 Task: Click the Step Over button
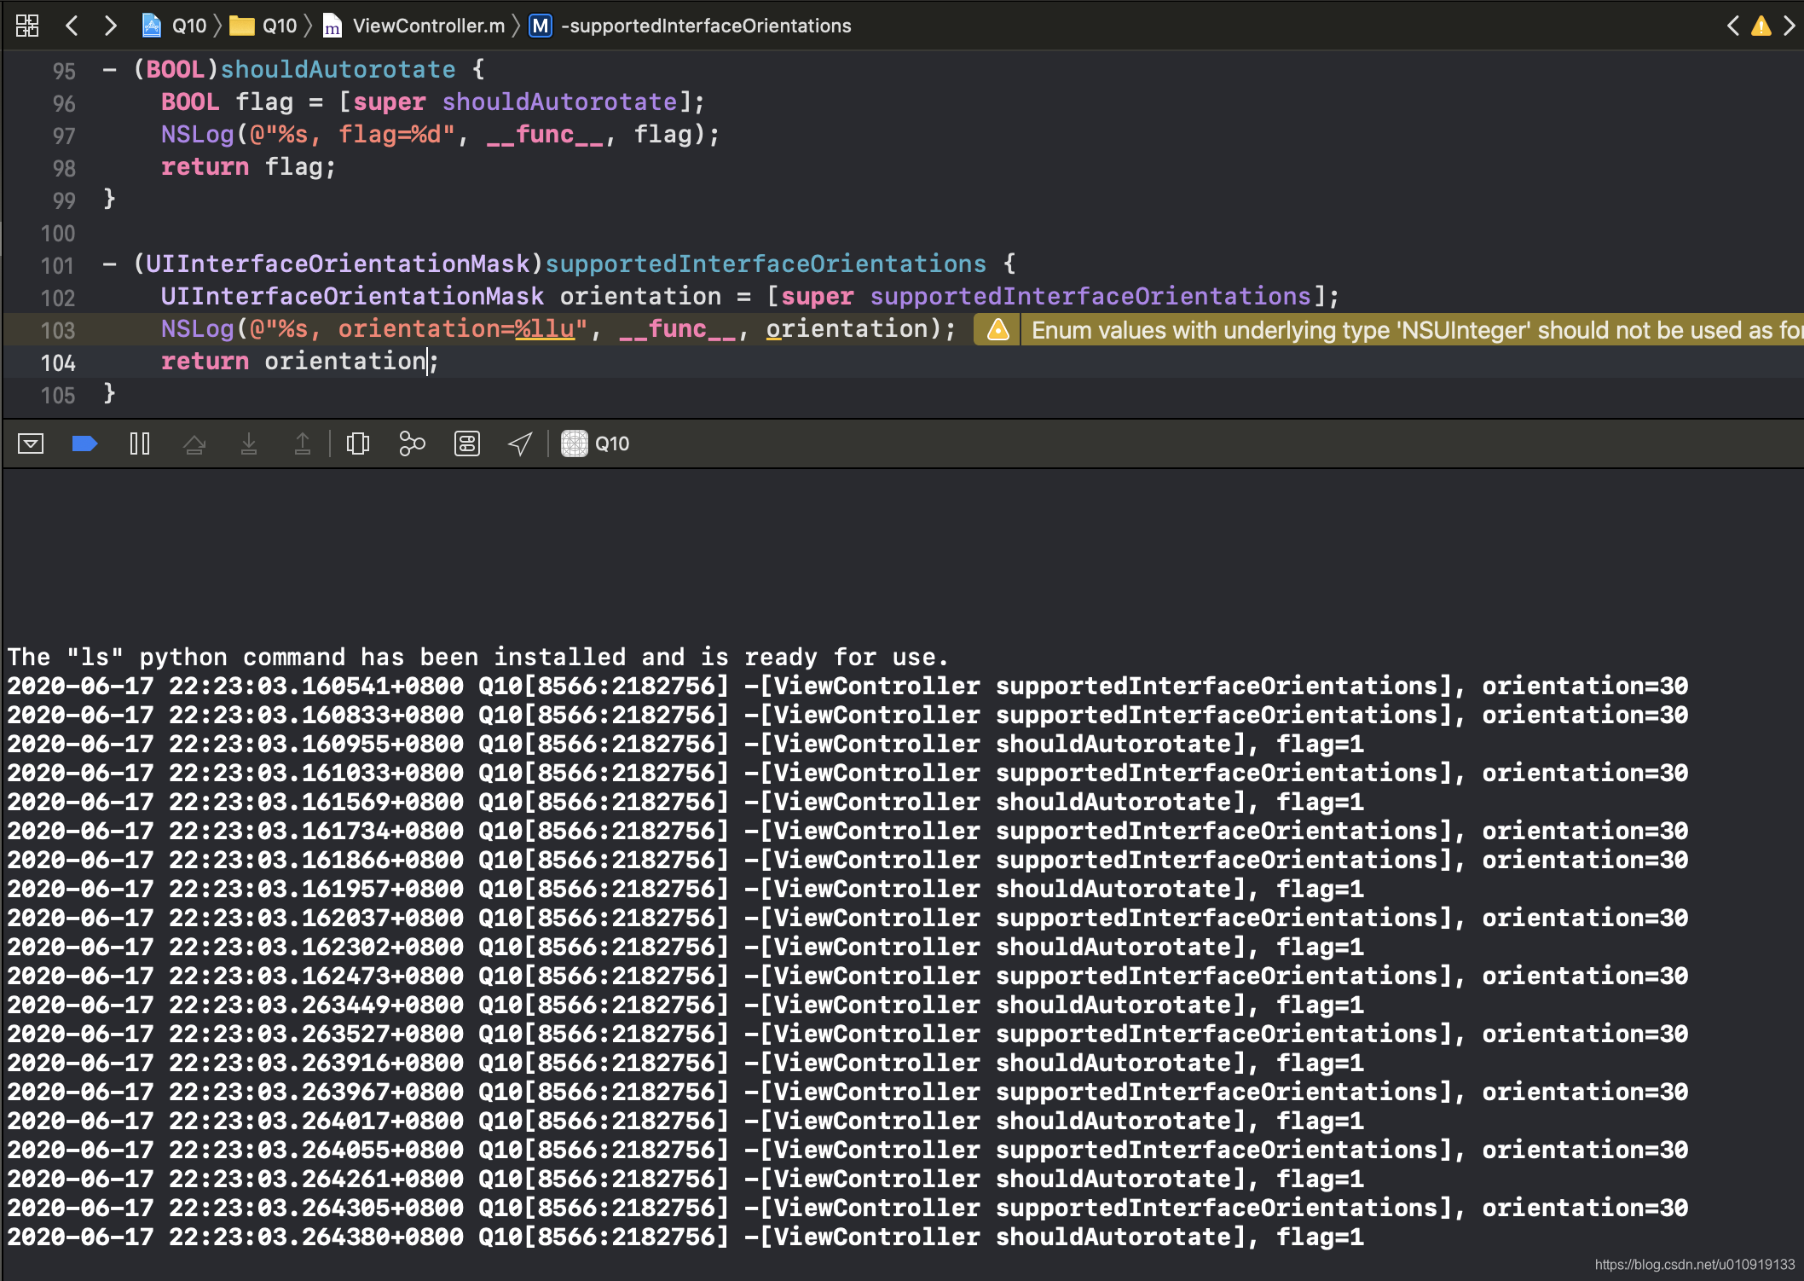[194, 443]
